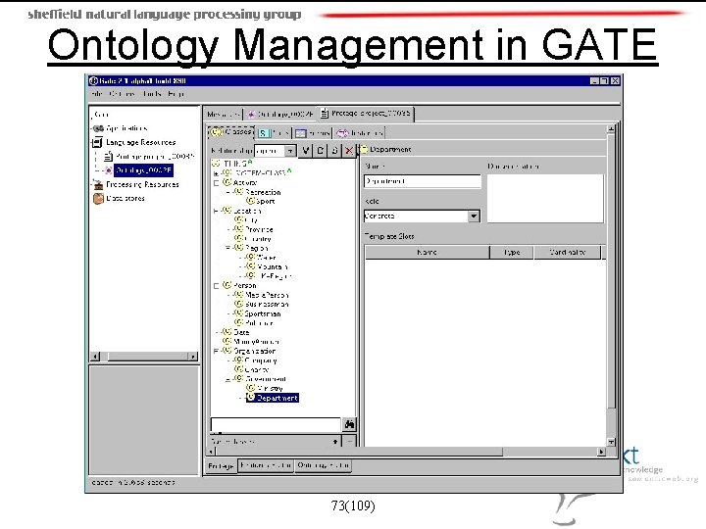Click the remove superclass minus button

click(x=350, y=442)
